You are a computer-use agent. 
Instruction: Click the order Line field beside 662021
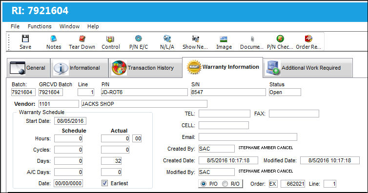[330, 184]
